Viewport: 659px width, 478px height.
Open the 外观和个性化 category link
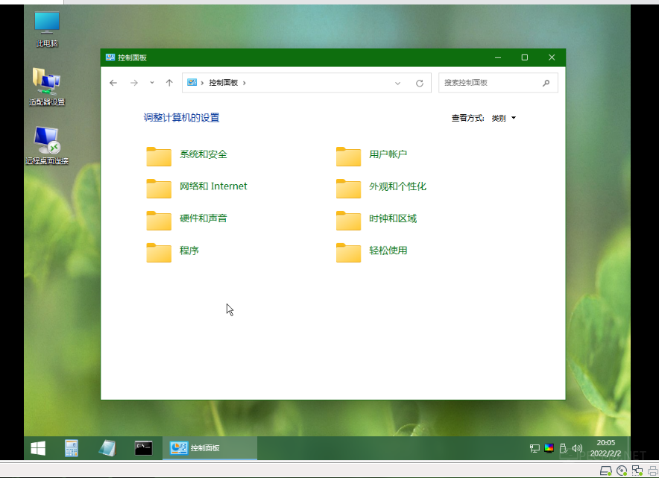click(x=397, y=186)
